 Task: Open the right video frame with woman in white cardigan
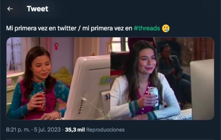pos(162,78)
